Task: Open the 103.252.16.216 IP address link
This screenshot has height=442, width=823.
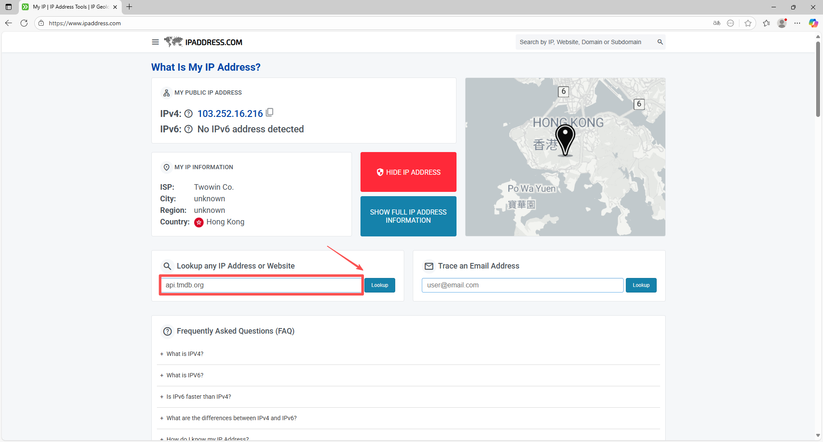Action: point(230,114)
